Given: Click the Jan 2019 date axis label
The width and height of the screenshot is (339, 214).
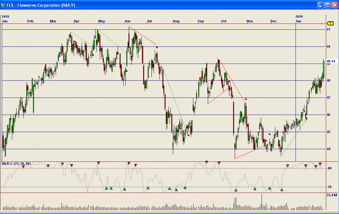Looking at the screenshot, I should click(x=5, y=21).
